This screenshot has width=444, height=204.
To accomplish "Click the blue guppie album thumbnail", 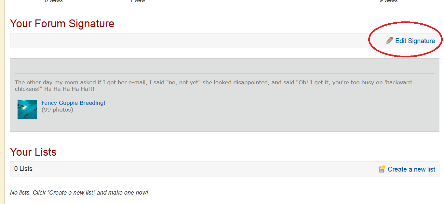I will coord(27,110).
